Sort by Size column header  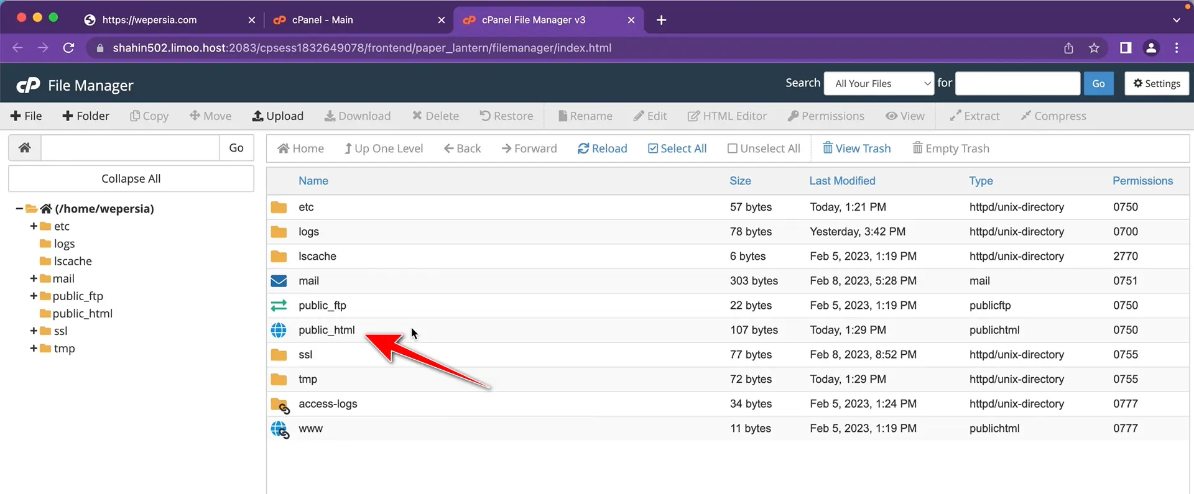[x=740, y=181]
